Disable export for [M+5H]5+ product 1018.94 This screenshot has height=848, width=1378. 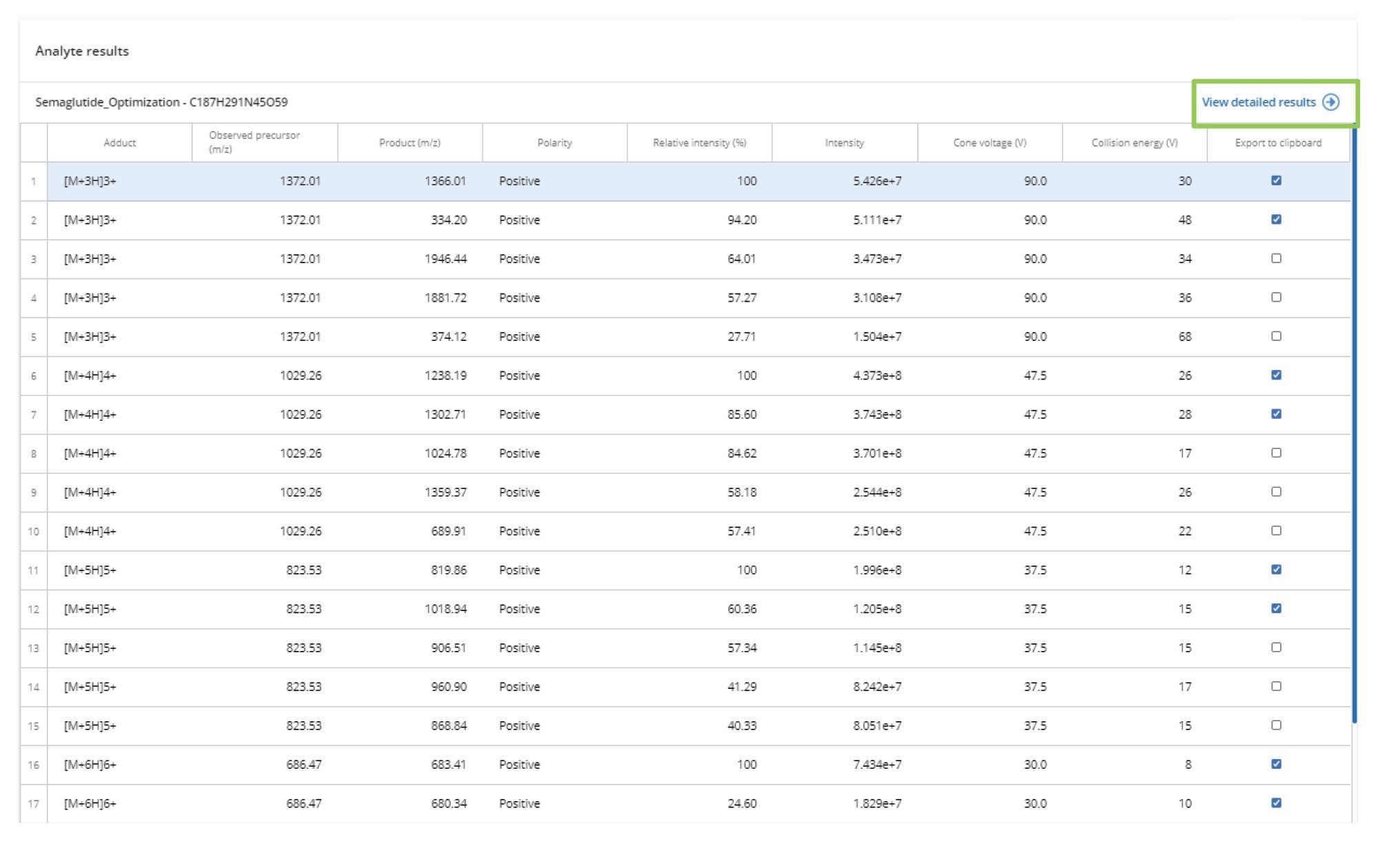[1277, 608]
